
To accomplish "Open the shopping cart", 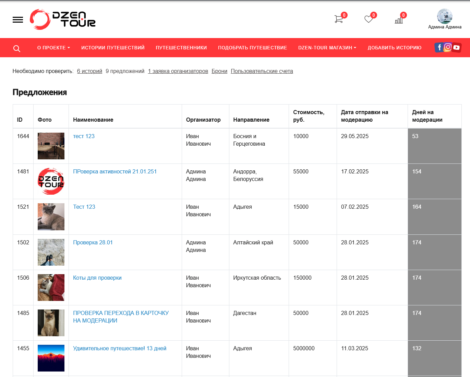I will pos(339,19).
